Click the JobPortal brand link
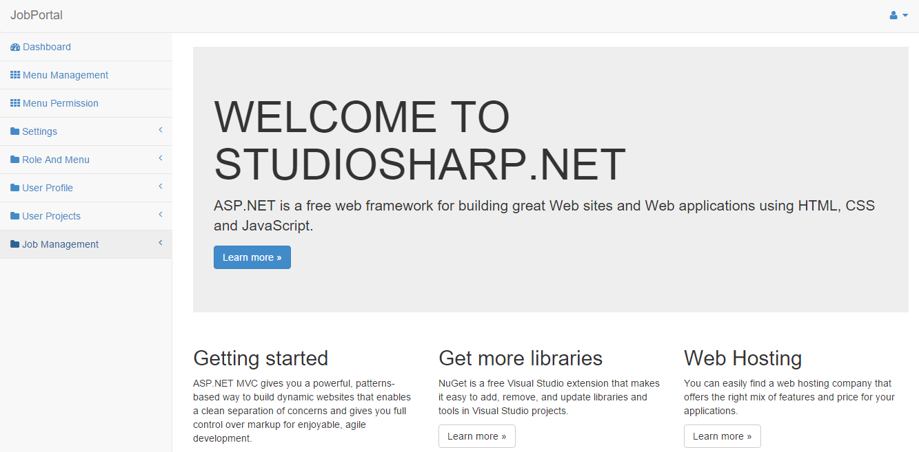This screenshot has height=452, width=919. pyautogui.click(x=37, y=15)
